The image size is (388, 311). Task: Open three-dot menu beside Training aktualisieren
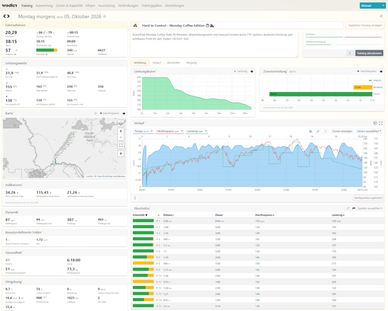point(350,53)
